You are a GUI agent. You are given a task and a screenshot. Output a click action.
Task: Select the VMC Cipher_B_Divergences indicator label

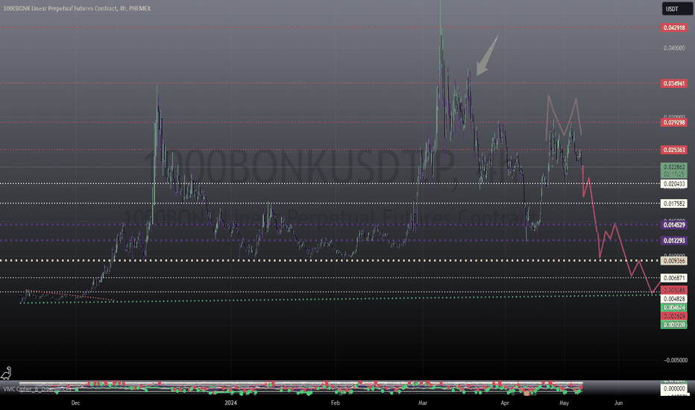coord(37,389)
